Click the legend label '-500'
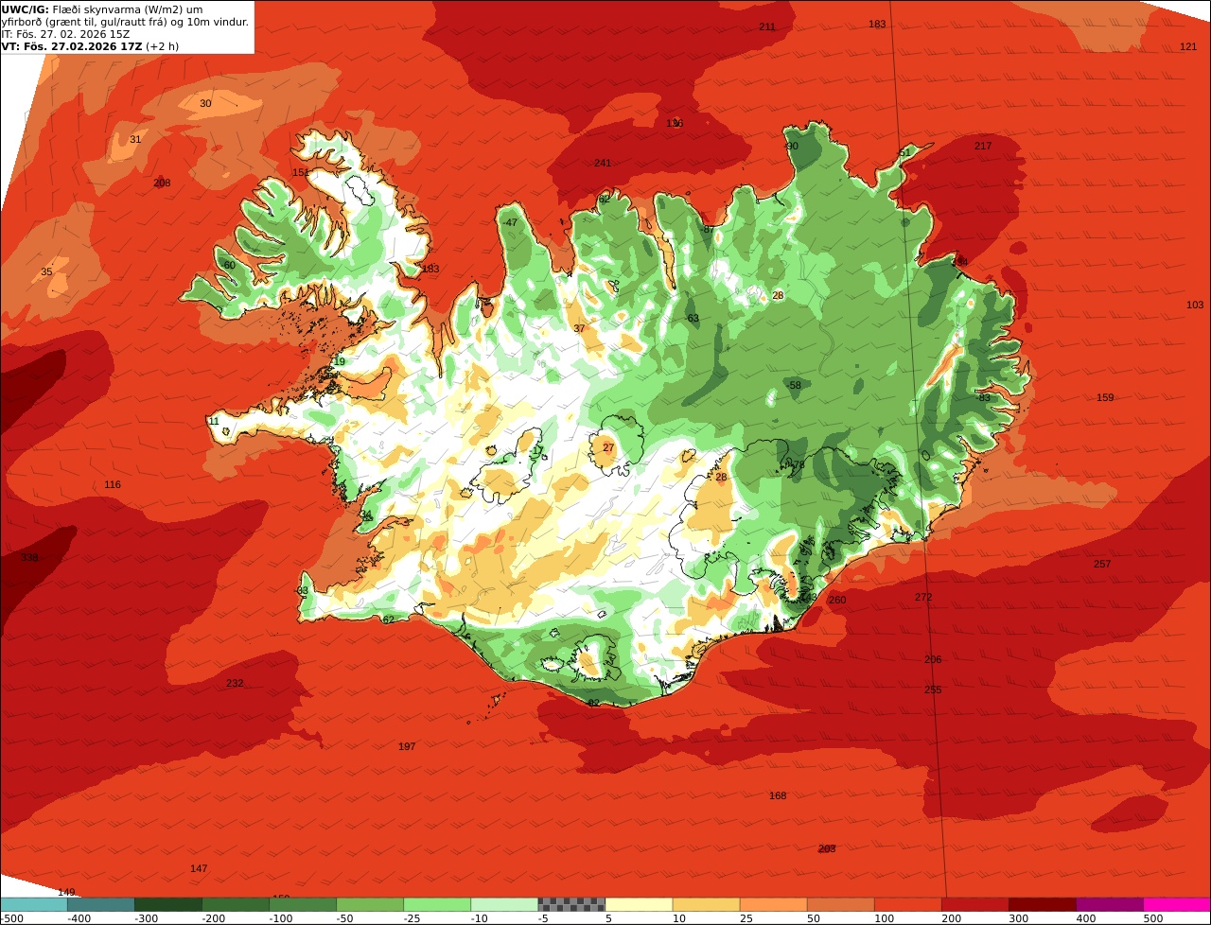 point(10,917)
